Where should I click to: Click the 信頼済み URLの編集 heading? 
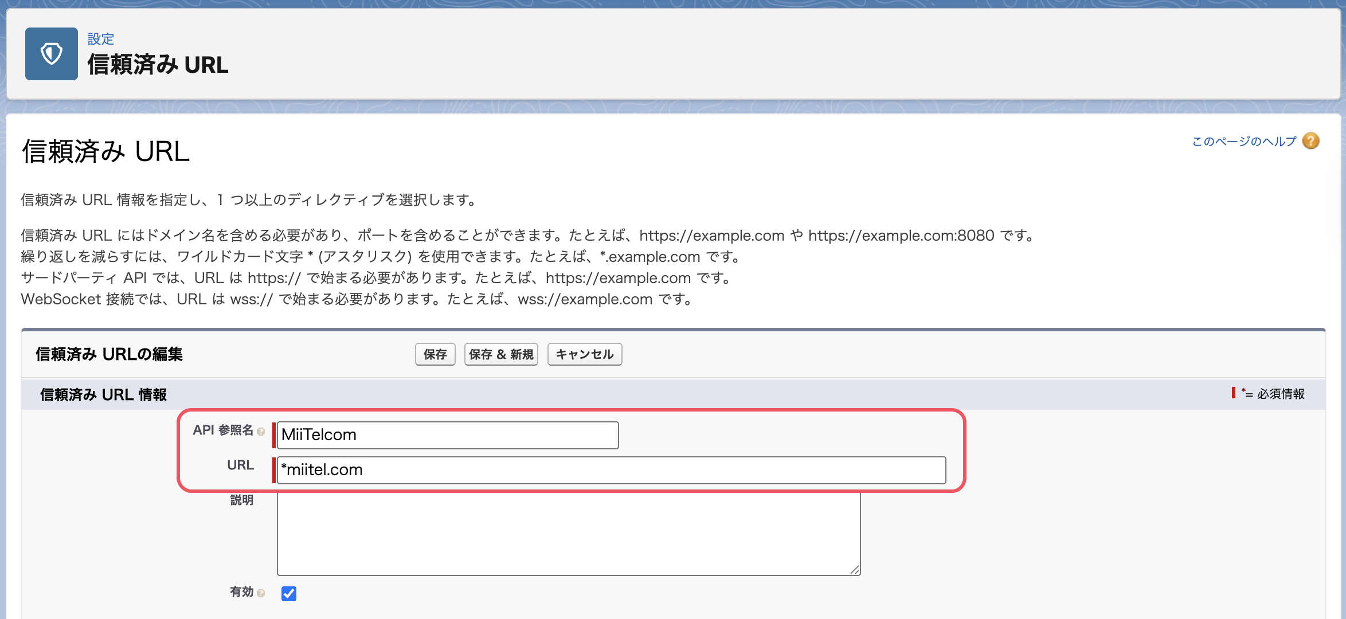(109, 354)
